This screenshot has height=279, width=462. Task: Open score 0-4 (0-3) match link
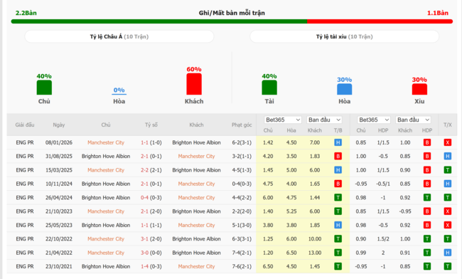click(x=151, y=198)
